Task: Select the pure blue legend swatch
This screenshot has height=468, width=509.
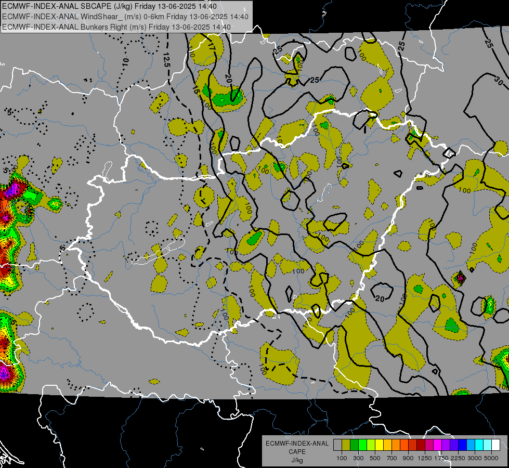Action: coord(463,445)
